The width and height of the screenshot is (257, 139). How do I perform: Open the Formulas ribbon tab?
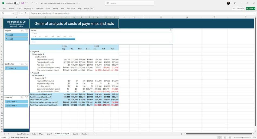coord(40,8)
